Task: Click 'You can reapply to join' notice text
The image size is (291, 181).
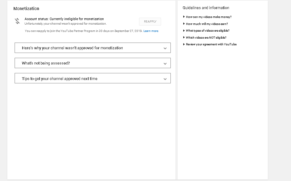Action: (84, 31)
